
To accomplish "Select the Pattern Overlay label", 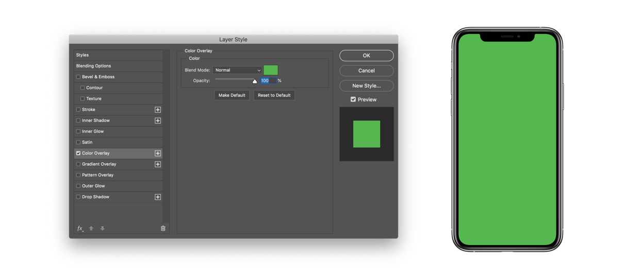I will 97,175.
